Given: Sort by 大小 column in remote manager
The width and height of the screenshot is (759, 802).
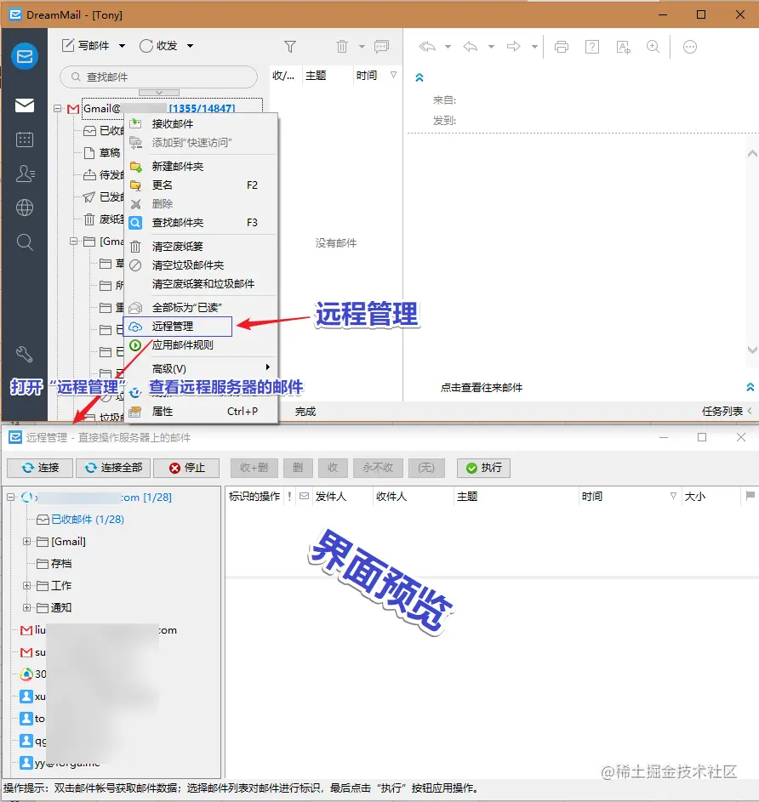Looking at the screenshot, I should 710,496.
